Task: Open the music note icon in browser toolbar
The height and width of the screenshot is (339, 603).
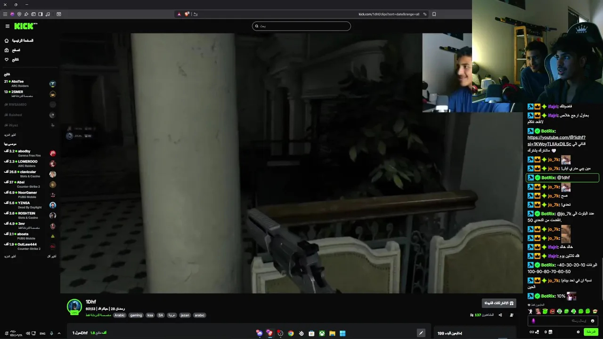Action: [48, 14]
